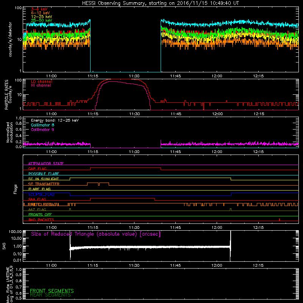Screen dimensions: 303x303
Task: Select the orange 6-12 keV legend label
Action: [41, 13]
